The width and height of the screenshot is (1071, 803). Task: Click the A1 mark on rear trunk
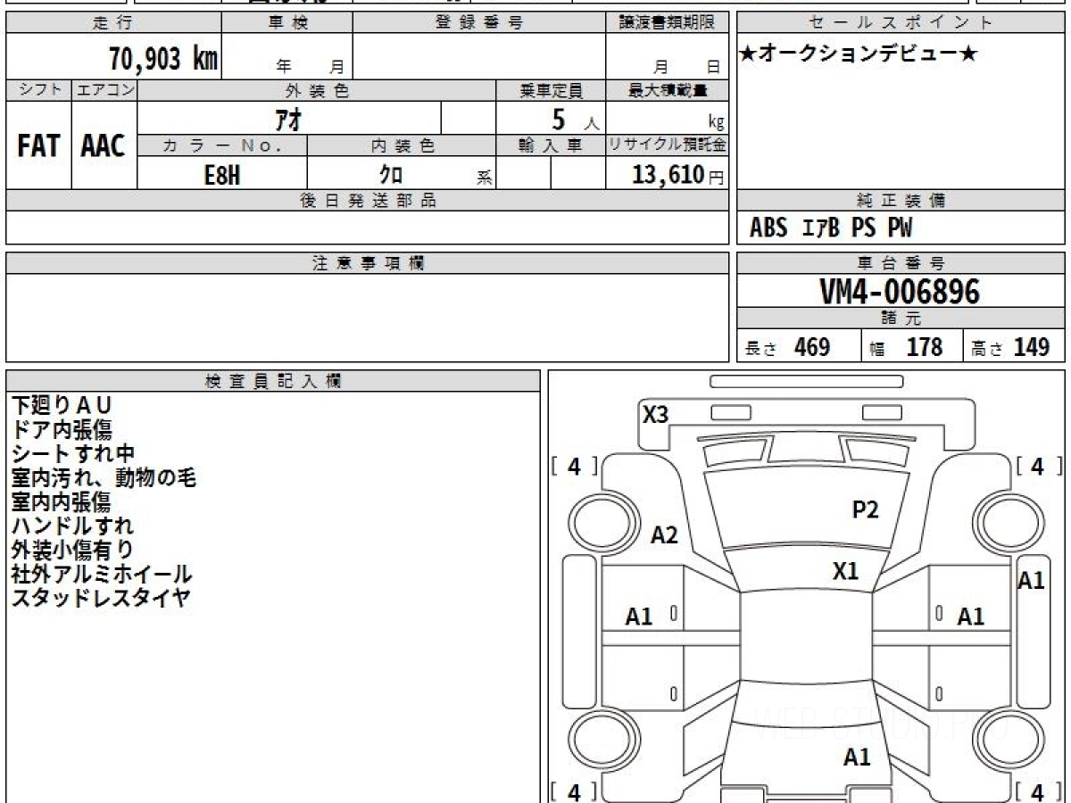(x=857, y=757)
